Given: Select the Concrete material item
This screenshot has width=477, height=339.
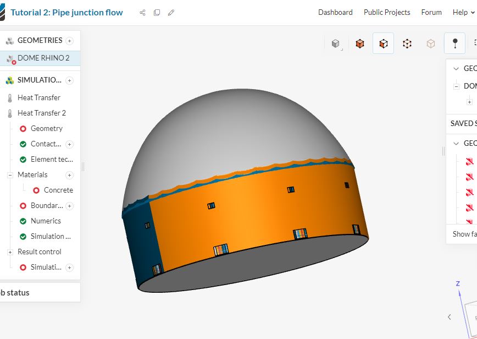Looking at the screenshot, I should click(58, 190).
